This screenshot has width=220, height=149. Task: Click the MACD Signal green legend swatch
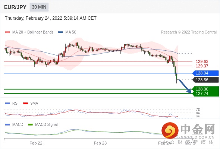click(x=30, y=125)
